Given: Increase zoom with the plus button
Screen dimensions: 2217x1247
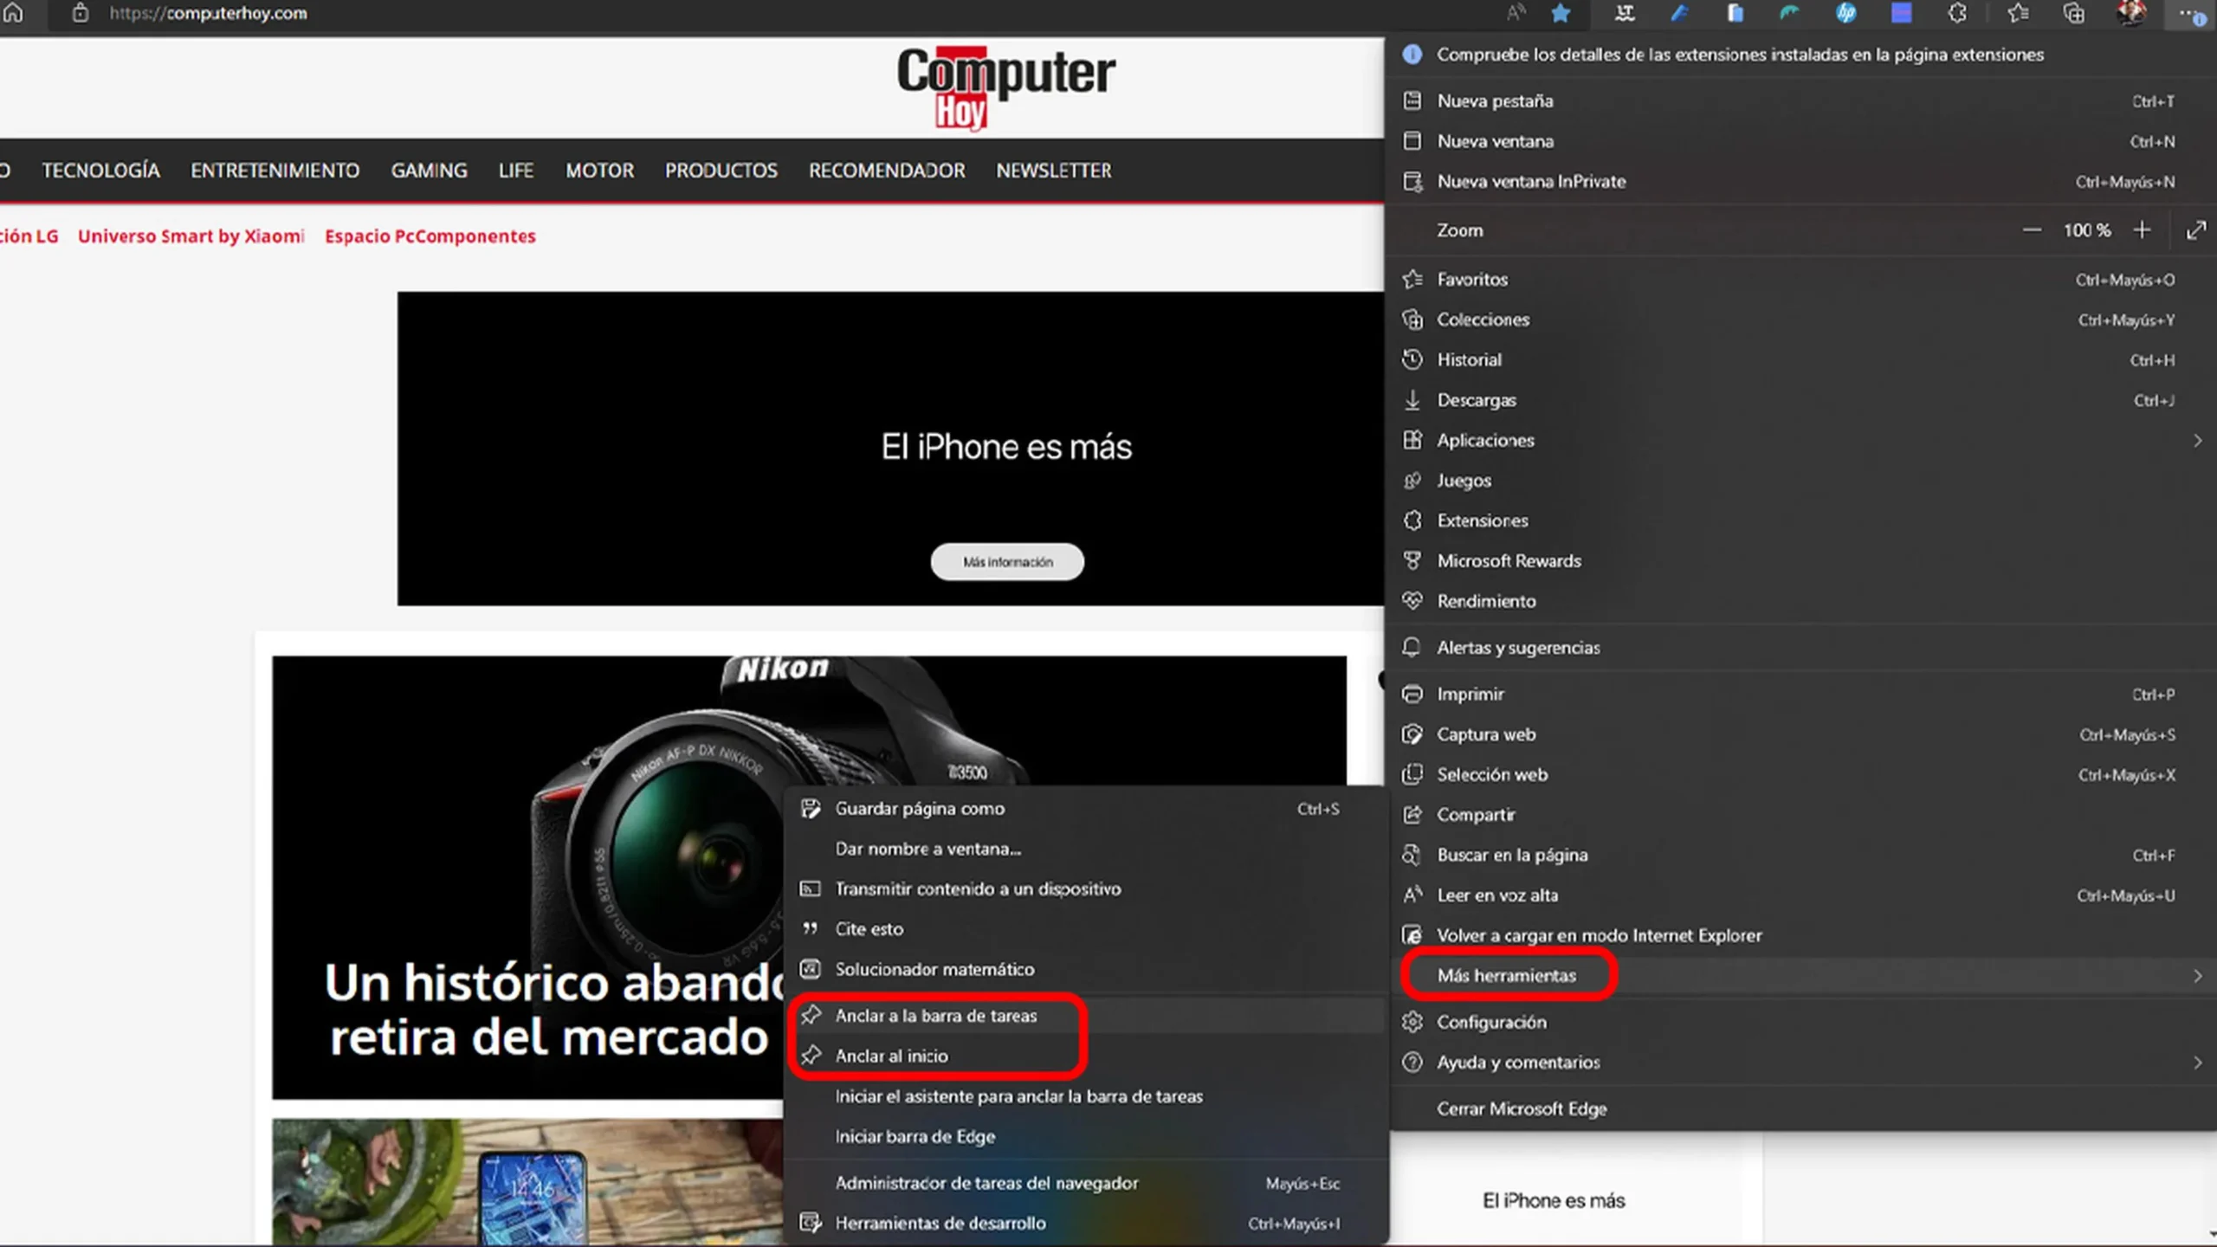Looking at the screenshot, I should pos(2143,230).
